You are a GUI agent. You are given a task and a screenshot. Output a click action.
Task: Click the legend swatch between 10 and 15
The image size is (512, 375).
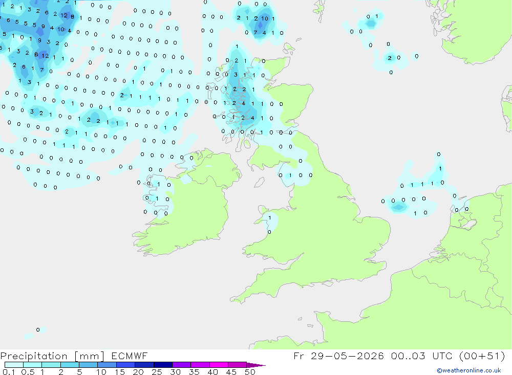(x=107, y=365)
